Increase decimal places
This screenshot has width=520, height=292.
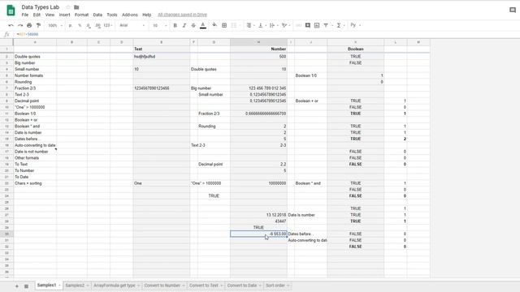tap(97, 25)
